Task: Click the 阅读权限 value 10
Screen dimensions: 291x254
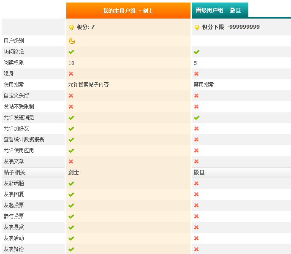Action: [71, 63]
